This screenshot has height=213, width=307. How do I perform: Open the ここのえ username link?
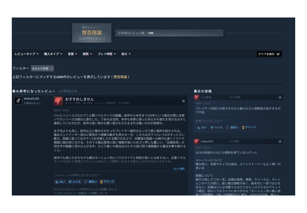tap(206, 97)
